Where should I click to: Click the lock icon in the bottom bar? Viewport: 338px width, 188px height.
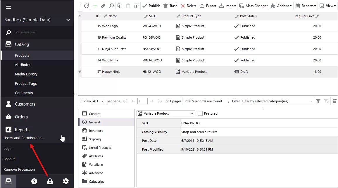coord(50,181)
